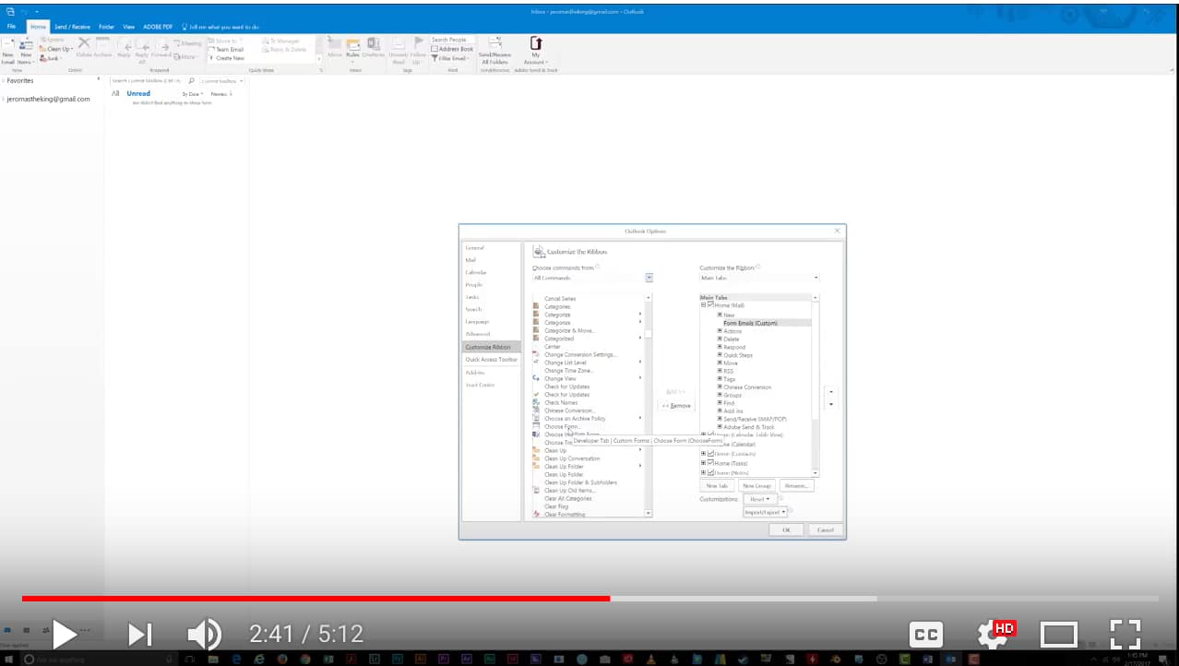Click the New Tab button

pos(717,485)
